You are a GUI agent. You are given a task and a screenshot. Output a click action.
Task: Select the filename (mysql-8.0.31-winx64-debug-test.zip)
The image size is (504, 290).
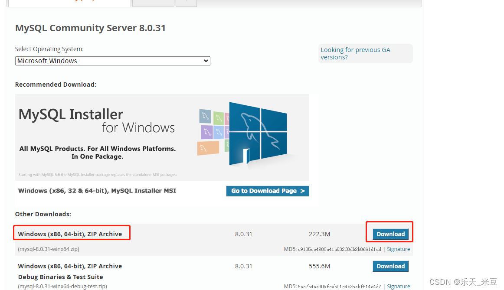click(62, 286)
